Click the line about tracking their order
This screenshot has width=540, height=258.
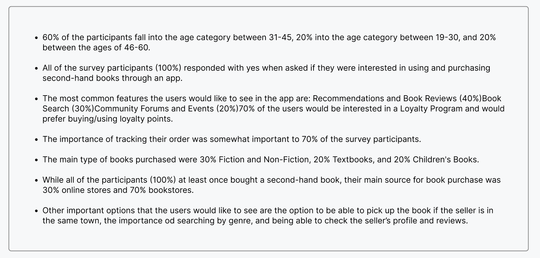coord(232,139)
